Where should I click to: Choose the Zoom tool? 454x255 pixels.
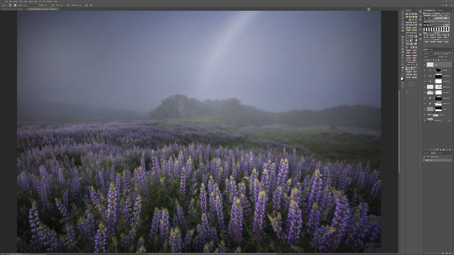tap(403, 70)
